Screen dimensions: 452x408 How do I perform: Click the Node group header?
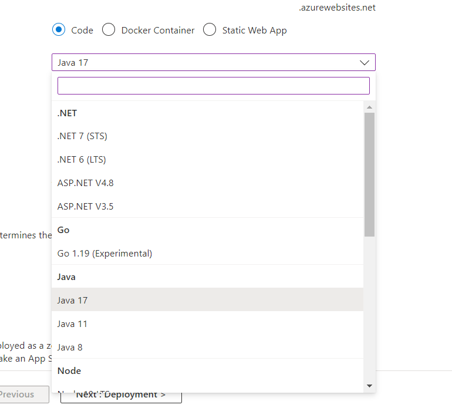tap(69, 371)
